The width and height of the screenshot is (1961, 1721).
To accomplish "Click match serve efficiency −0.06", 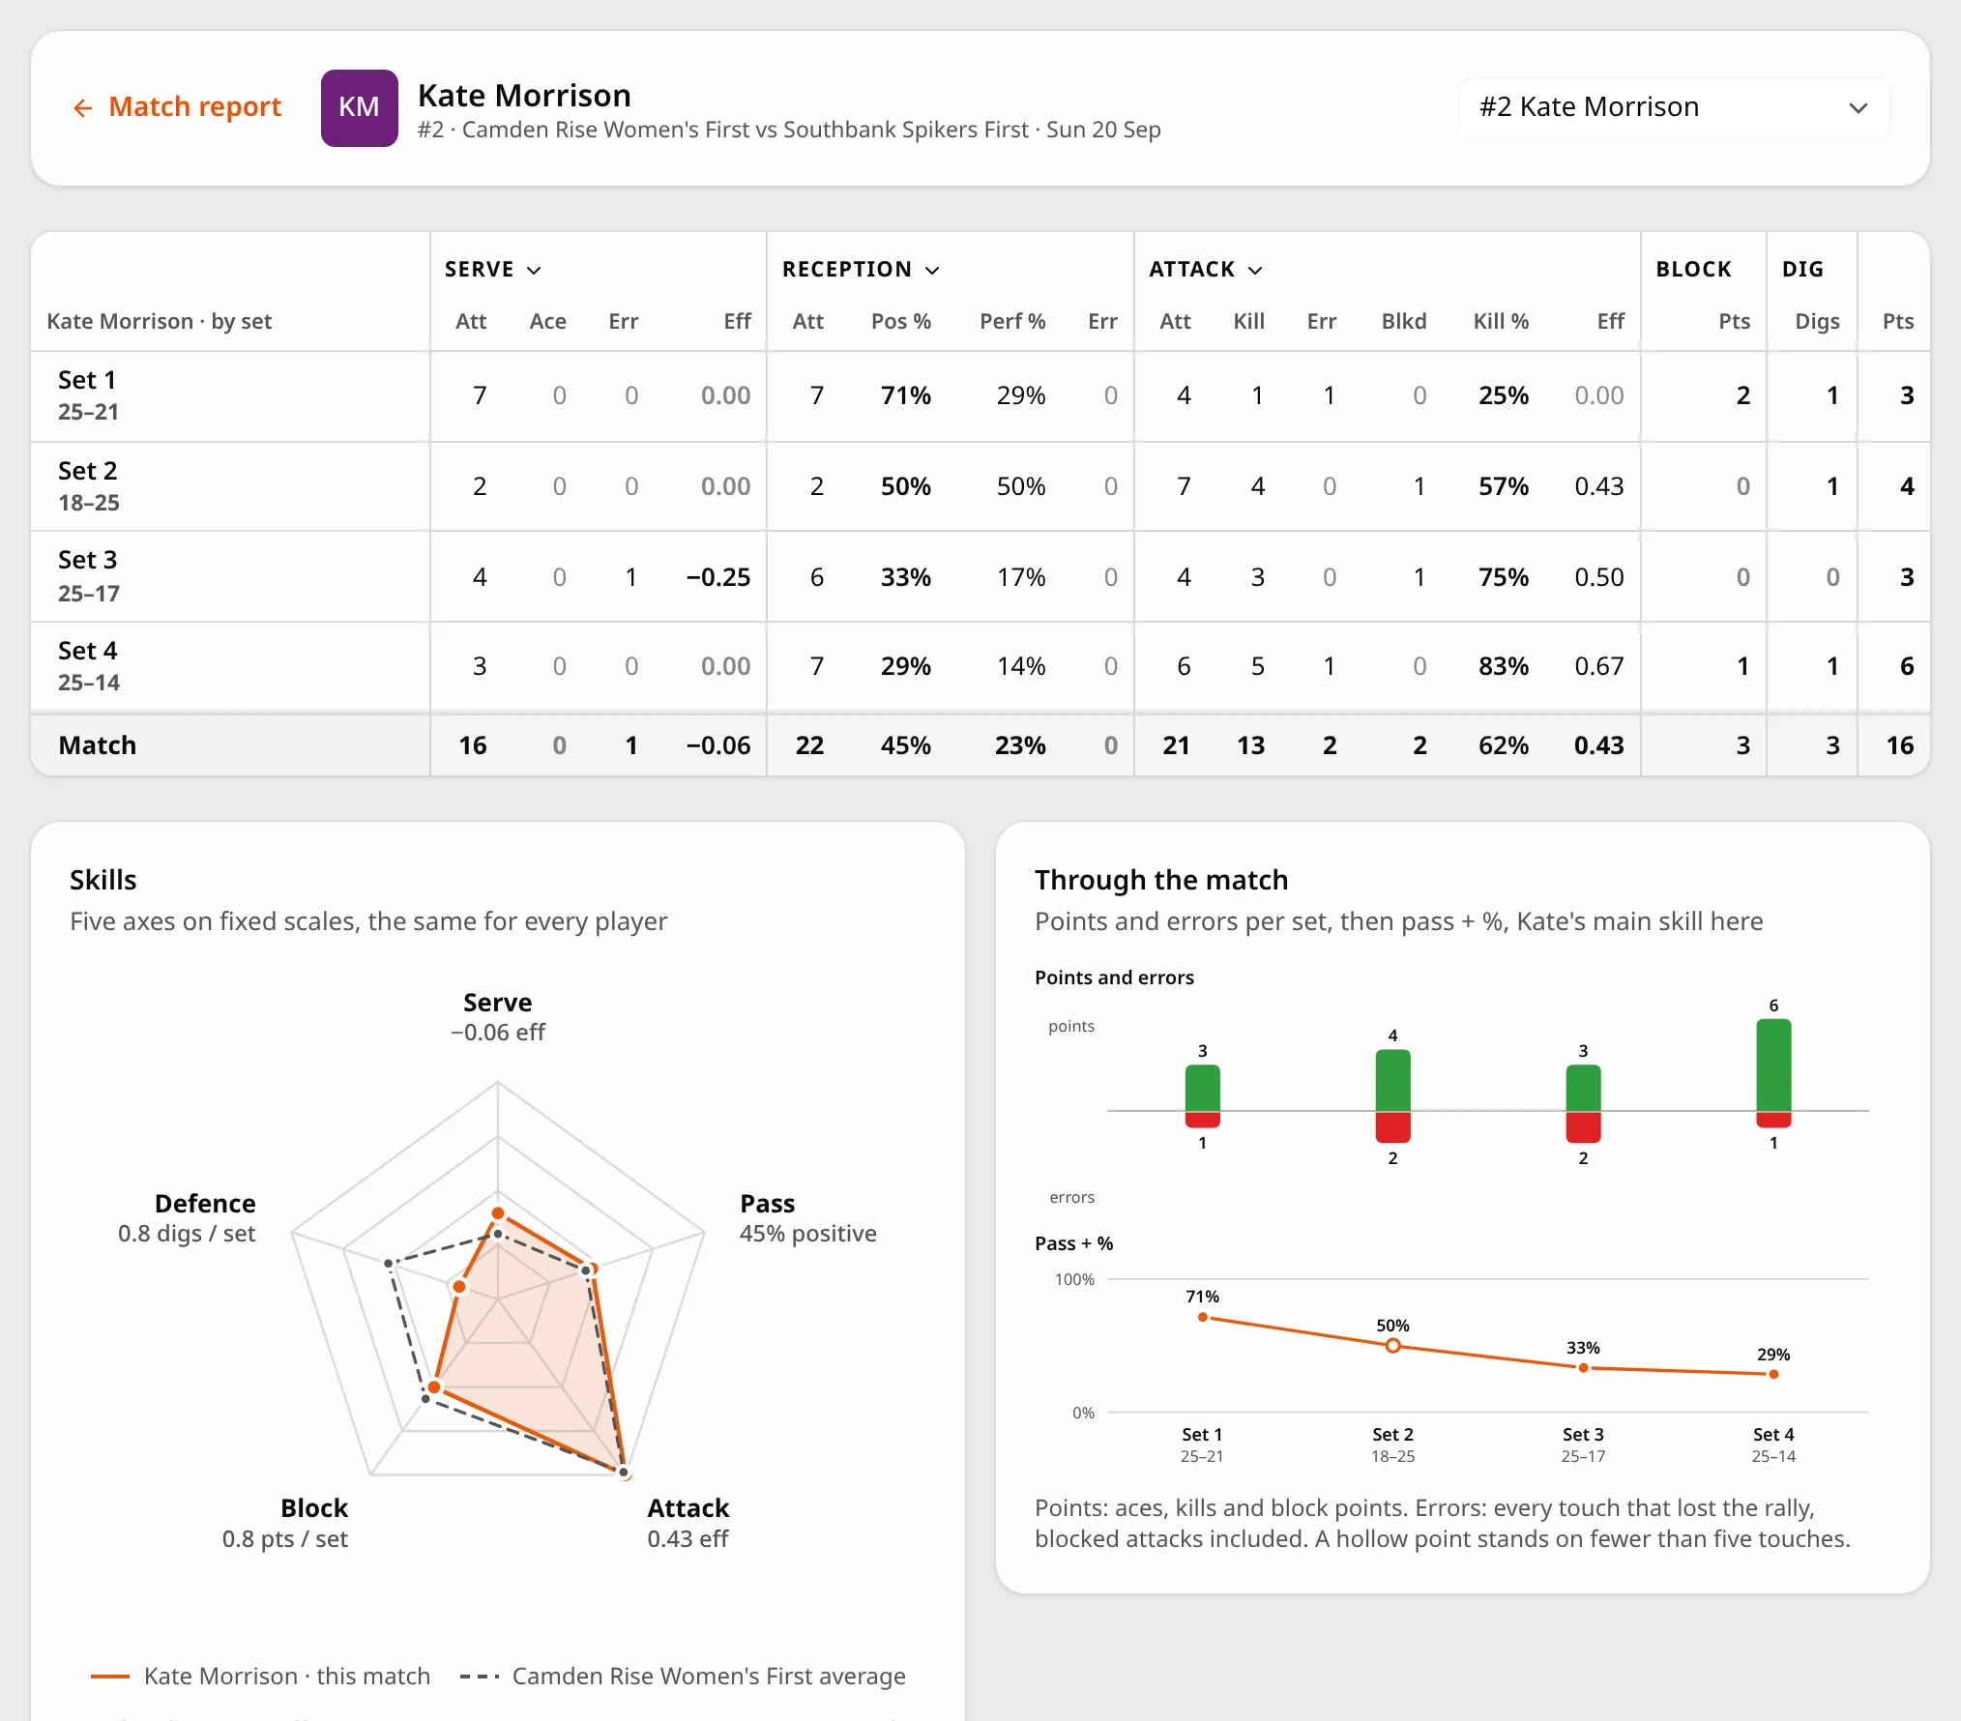I will point(718,745).
